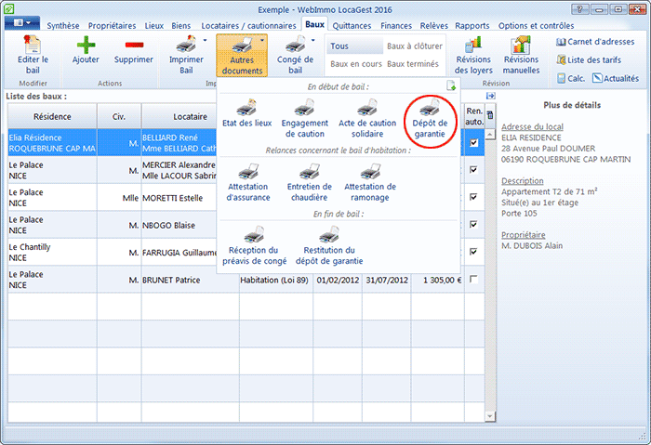Open the Propriétaires tab
The height and width of the screenshot is (445, 651).
pos(112,26)
